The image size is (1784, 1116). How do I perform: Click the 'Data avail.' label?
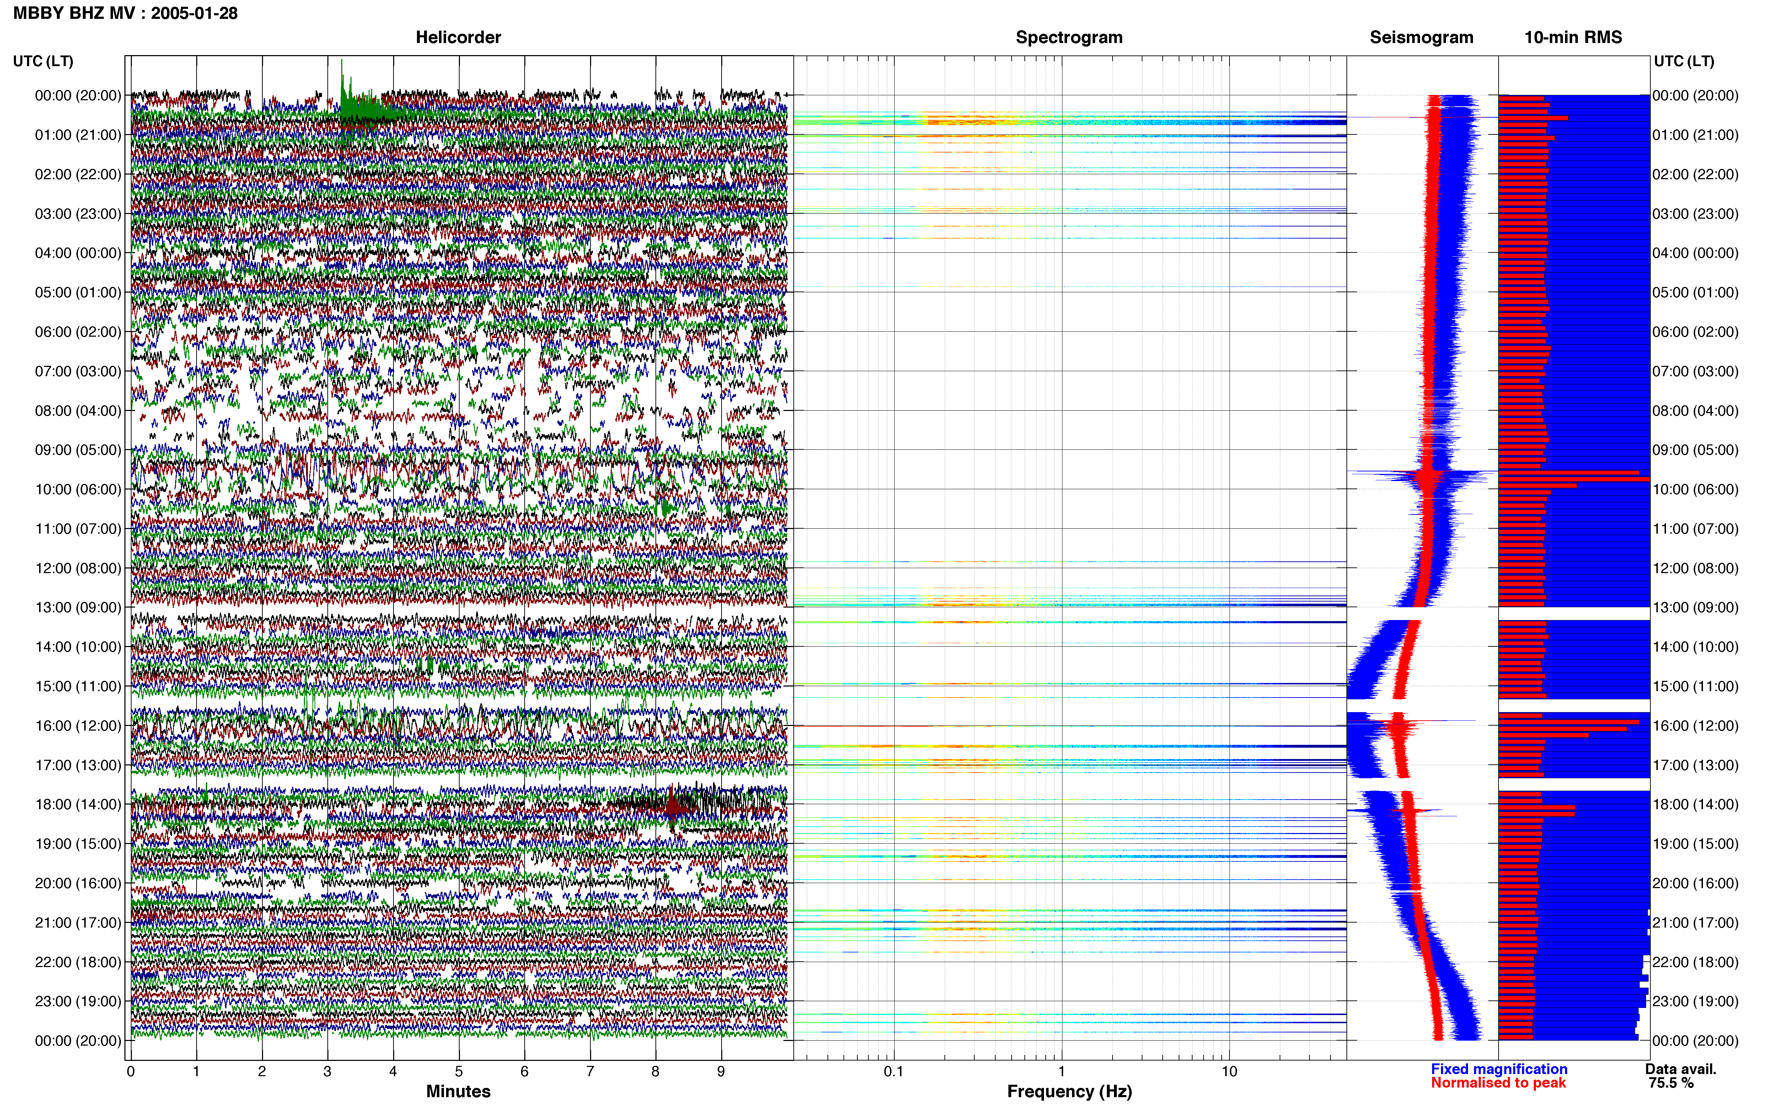coord(1681,1069)
